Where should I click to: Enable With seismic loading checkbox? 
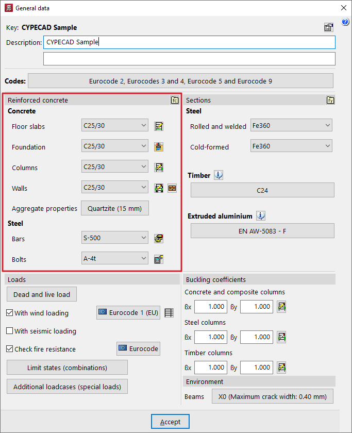click(10, 330)
